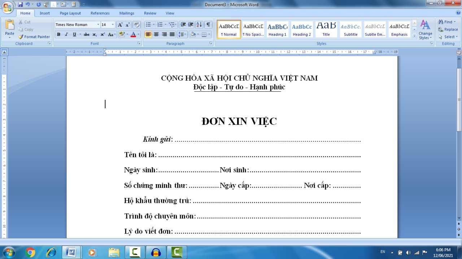Click the Windows Start button
This screenshot has width=462, height=259.
(x=9, y=252)
